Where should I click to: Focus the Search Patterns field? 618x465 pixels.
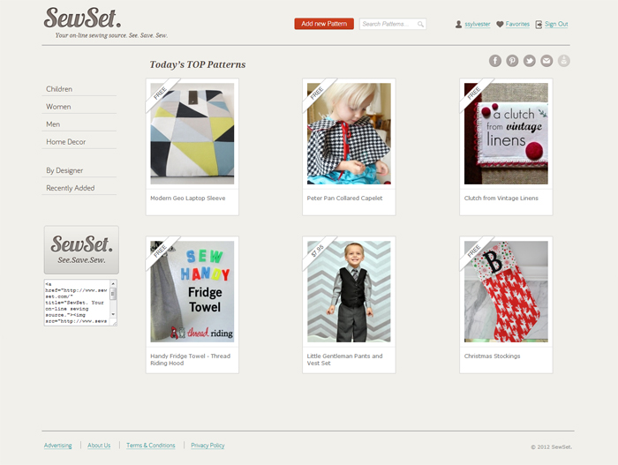coord(393,24)
